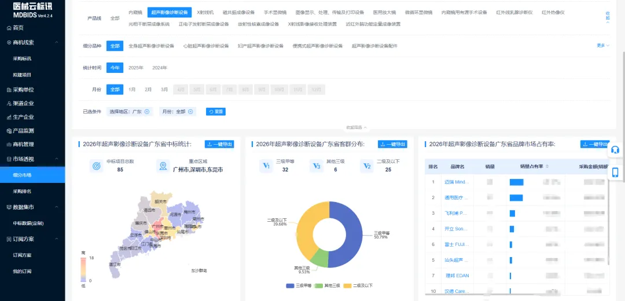
Task: Open 采购排名 in the sidebar
Action: [x=23, y=192]
